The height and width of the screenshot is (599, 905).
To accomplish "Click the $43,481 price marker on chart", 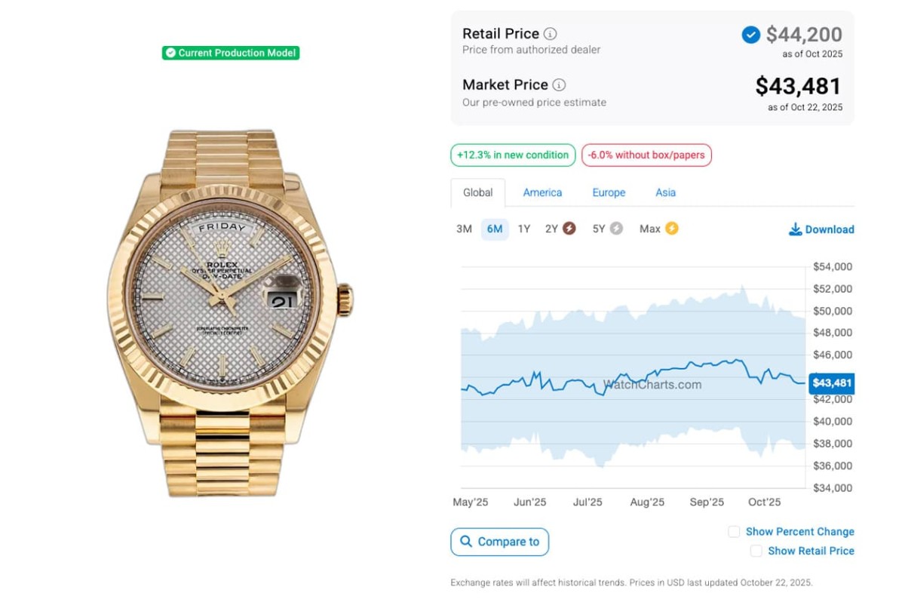I will (831, 383).
